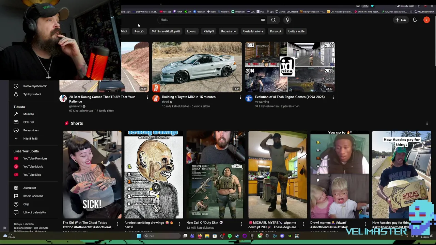Image resolution: width=436 pixels, height=245 pixels.
Task: Select the Uutta sinulle chip
Action: pos(296,31)
